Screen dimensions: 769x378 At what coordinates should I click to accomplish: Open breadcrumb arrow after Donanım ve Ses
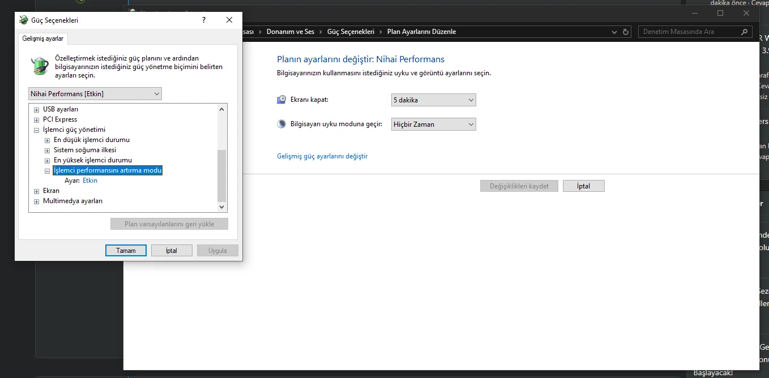[x=321, y=32]
